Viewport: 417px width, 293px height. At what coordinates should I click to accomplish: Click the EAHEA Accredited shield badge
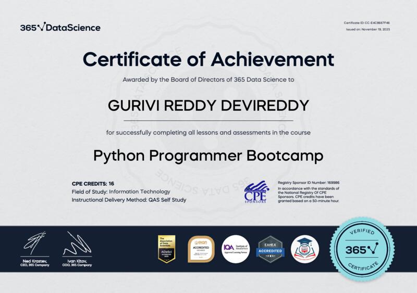(271, 249)
